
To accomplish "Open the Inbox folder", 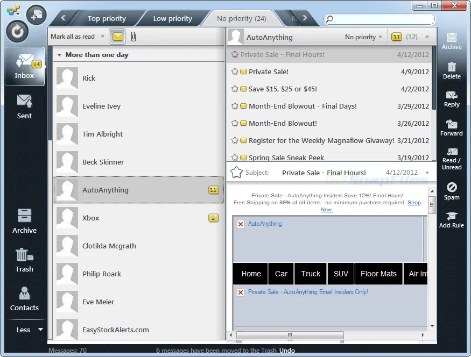I will point(25,66).
